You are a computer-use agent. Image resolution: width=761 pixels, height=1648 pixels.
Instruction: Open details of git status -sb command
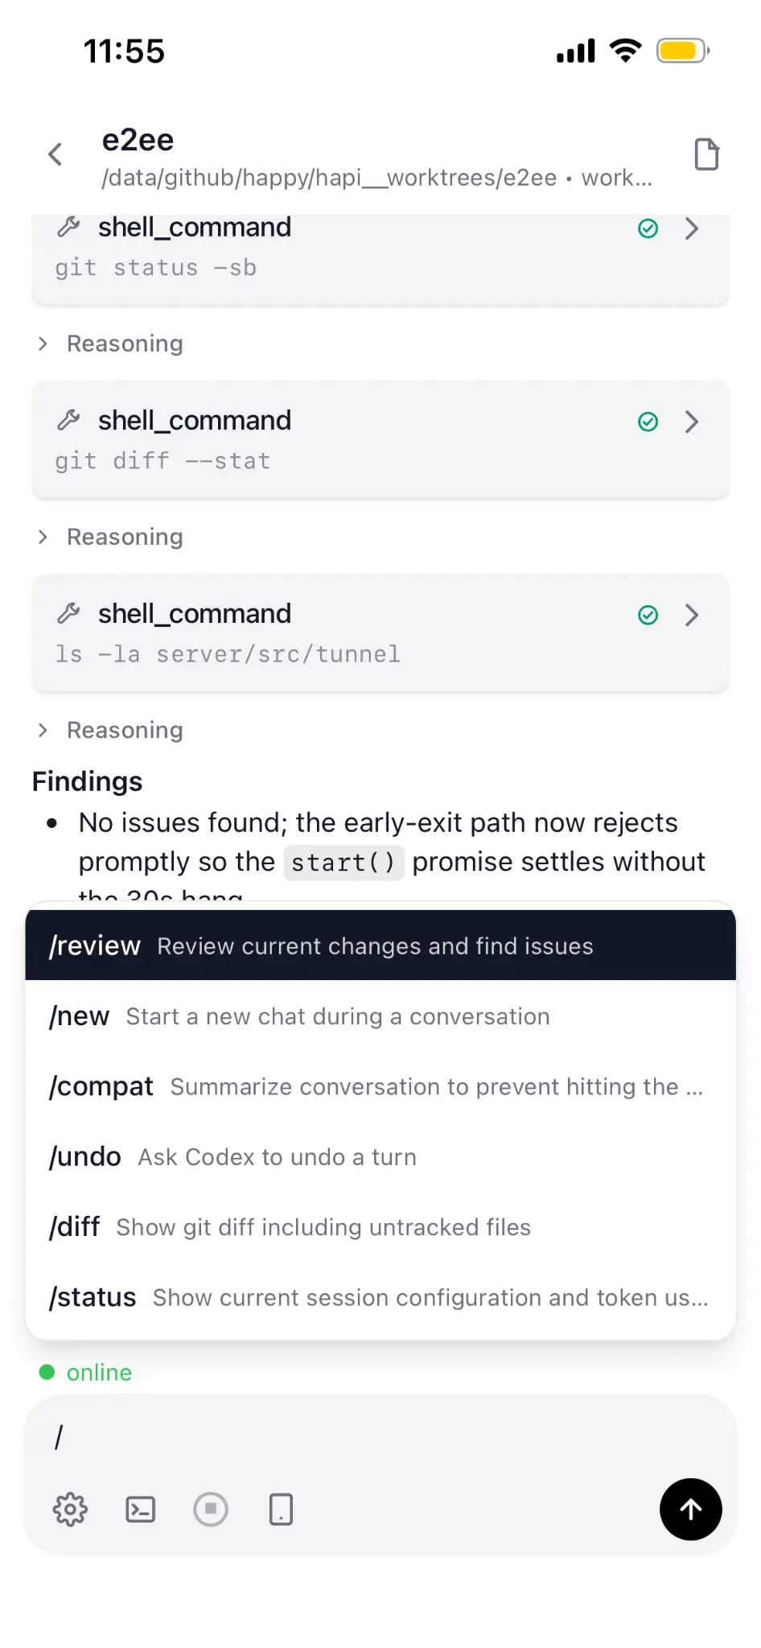[x=692, y=229]
